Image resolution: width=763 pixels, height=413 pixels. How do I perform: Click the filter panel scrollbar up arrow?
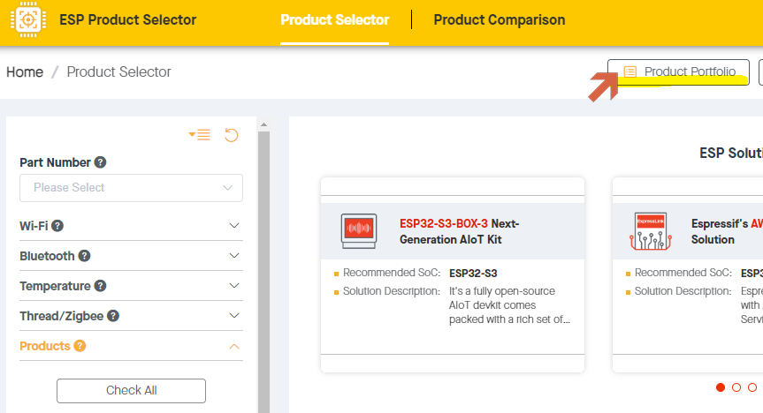pos(263,125)
